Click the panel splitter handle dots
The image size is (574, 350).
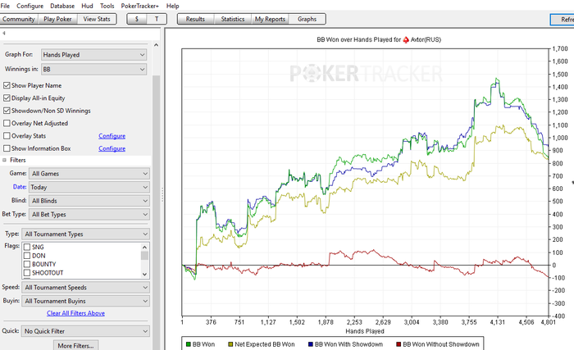click(x=162, y=194)
